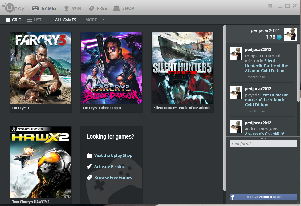Click the pedjacar2012 username at top right

(265, 30)
